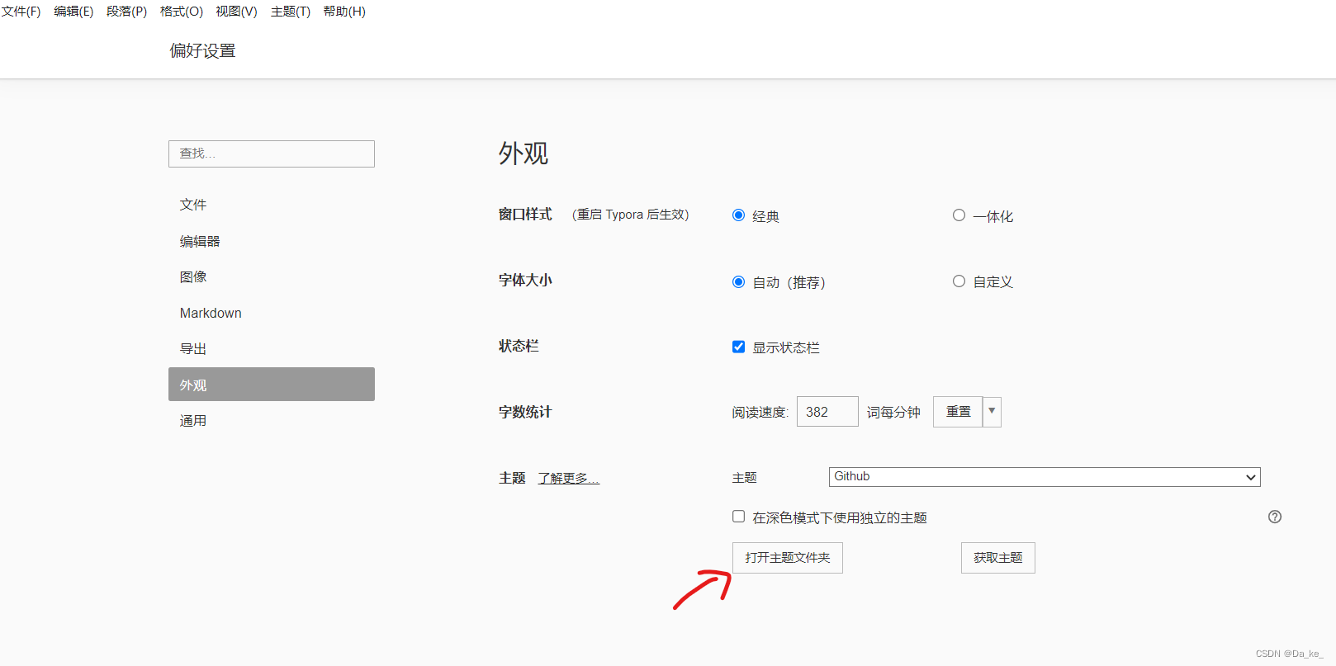Enable 在深色模式下使用独立的主题 checkbox
The height and width of the screenshot is (666, 1336).
click(738, 517)
